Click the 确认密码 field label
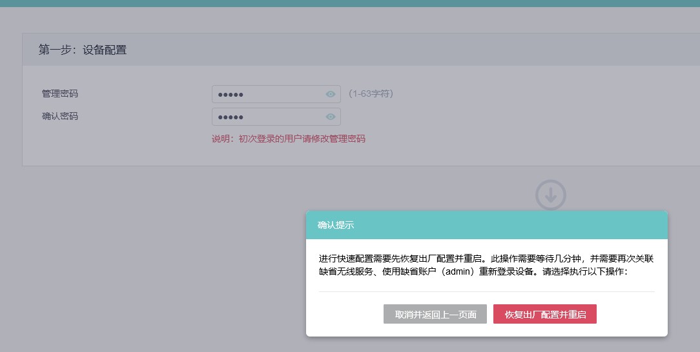 click(60, 117)
